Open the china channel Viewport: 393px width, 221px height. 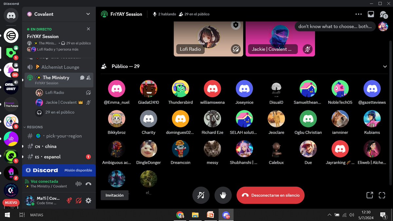(59, 146)
